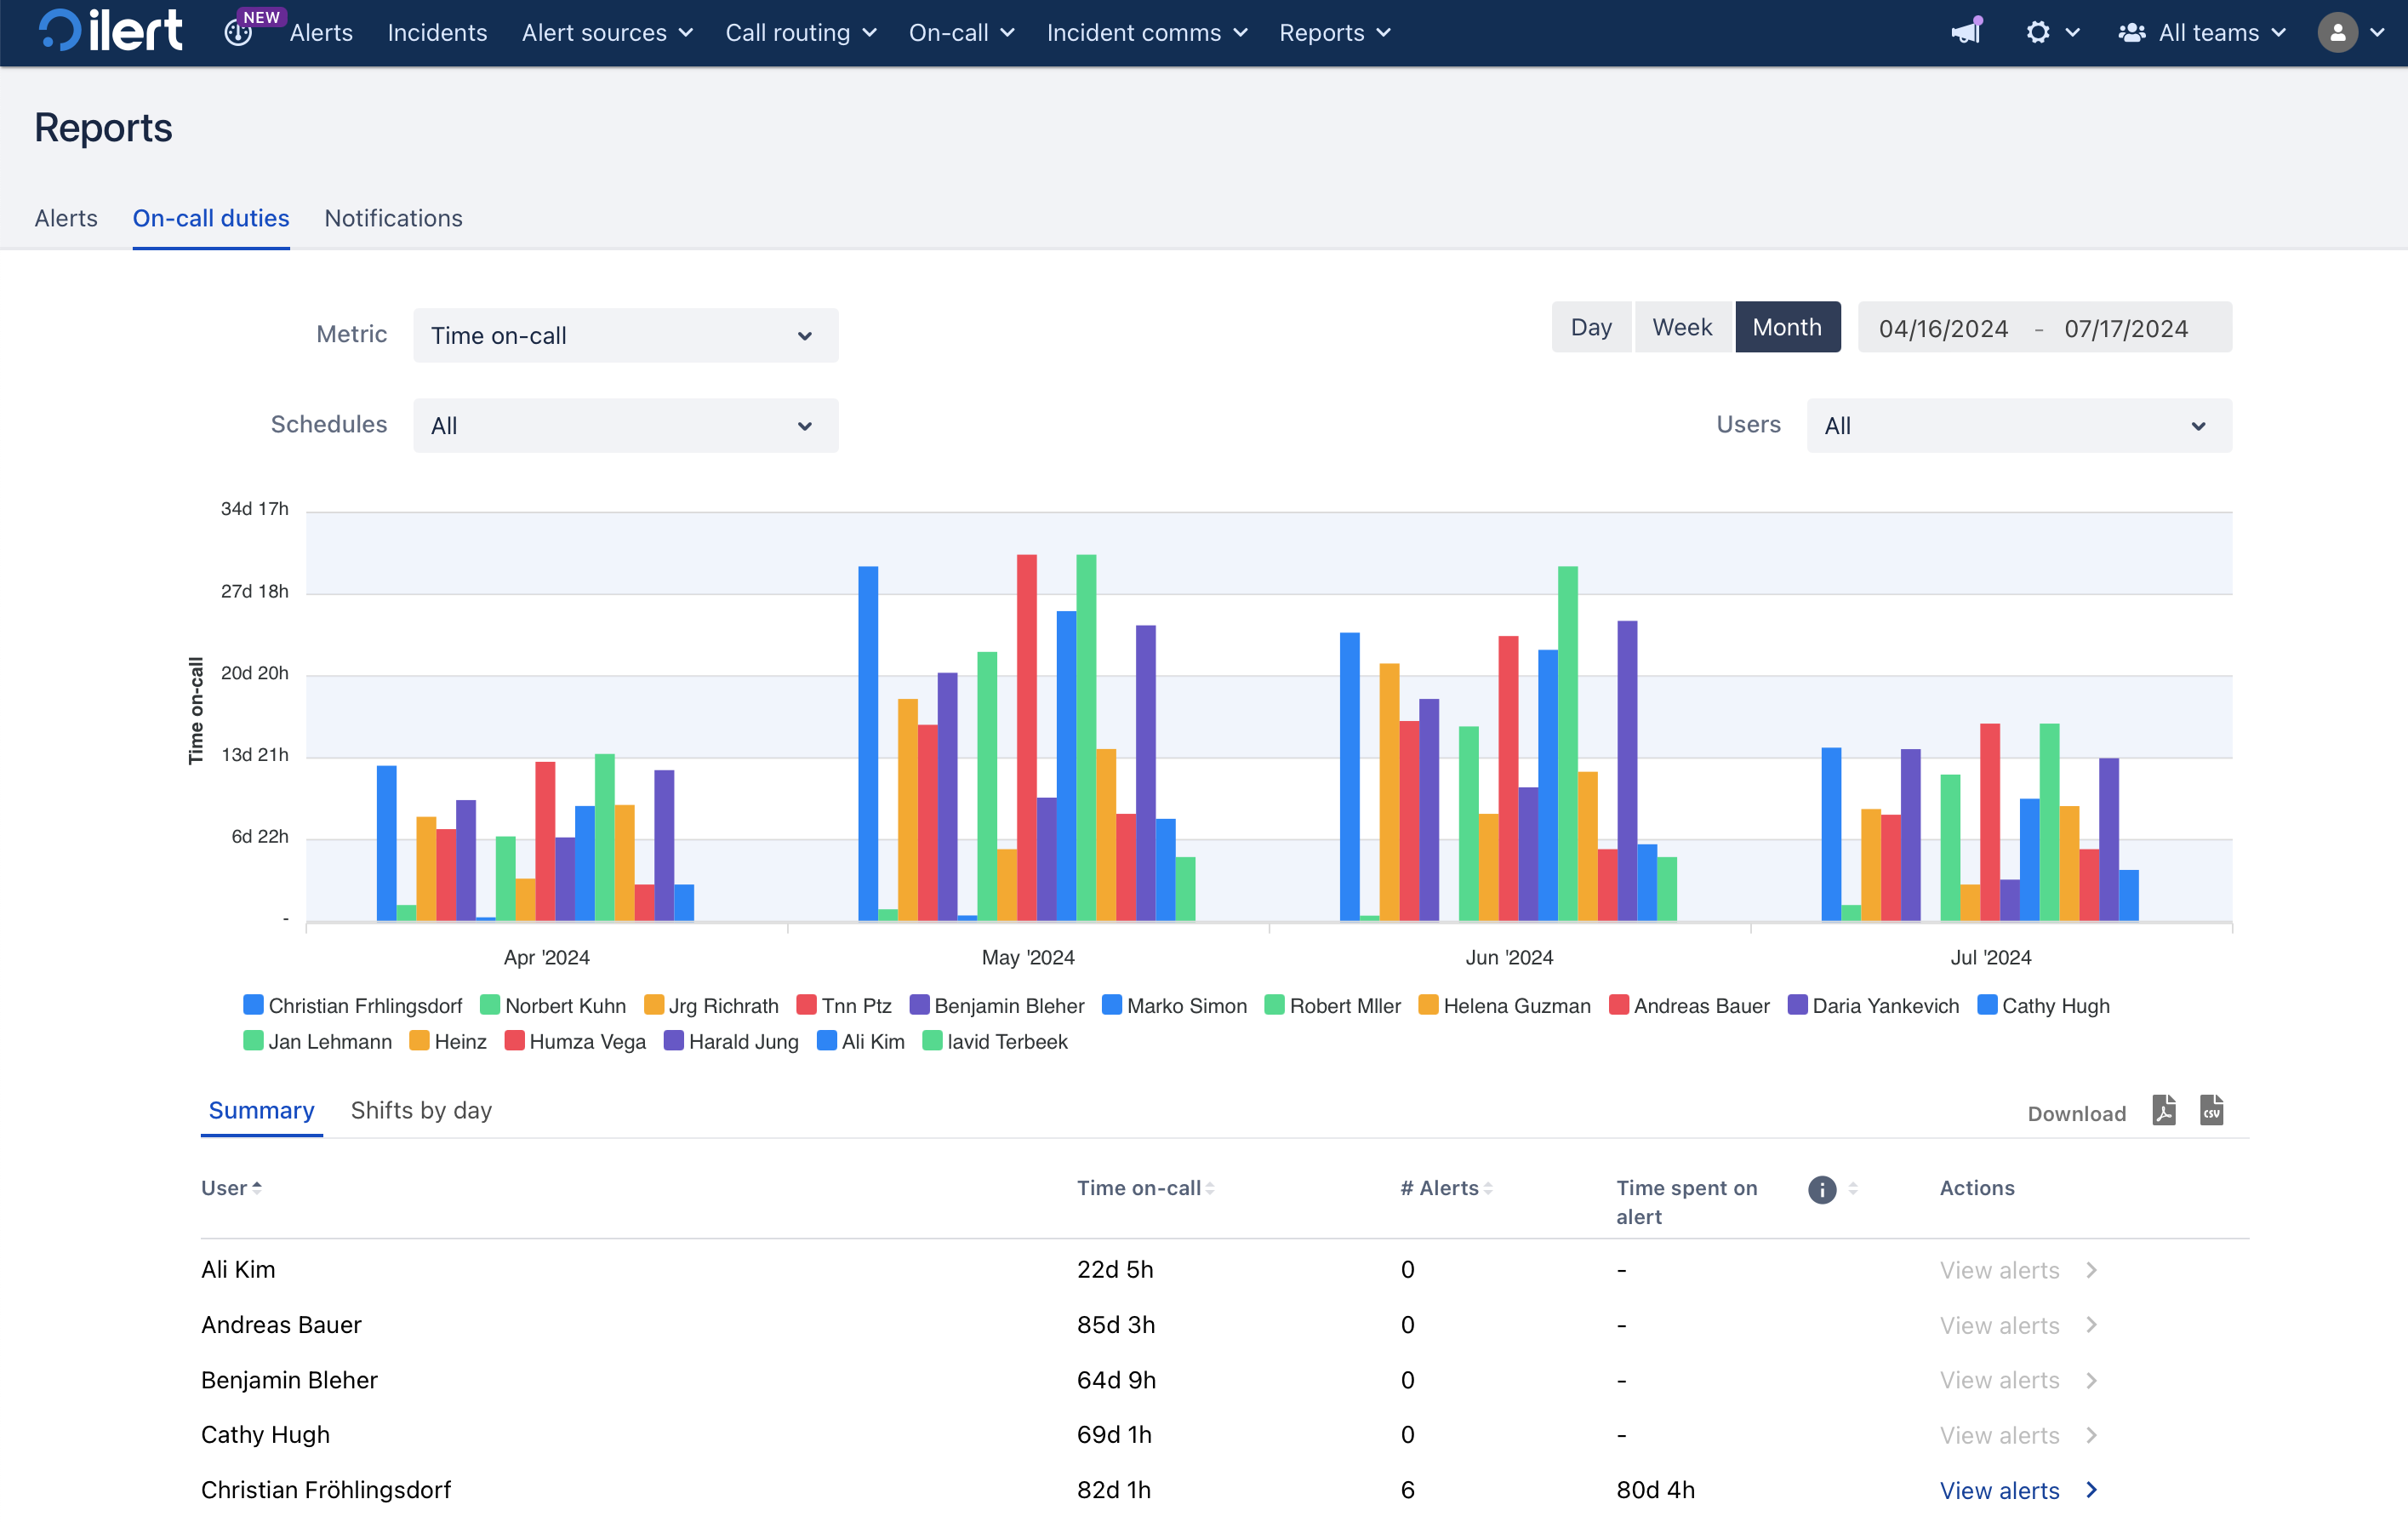This screenshot has height=1522, width=2408.
Task: Open the Shifts by day tab
Action: coord(421,1111)
